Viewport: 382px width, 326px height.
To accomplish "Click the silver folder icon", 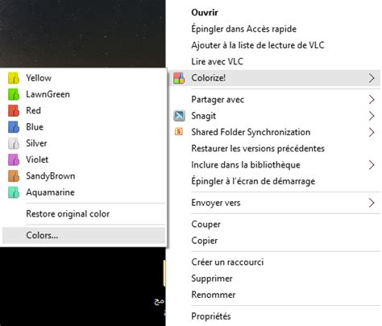I will tap(14, 143).
